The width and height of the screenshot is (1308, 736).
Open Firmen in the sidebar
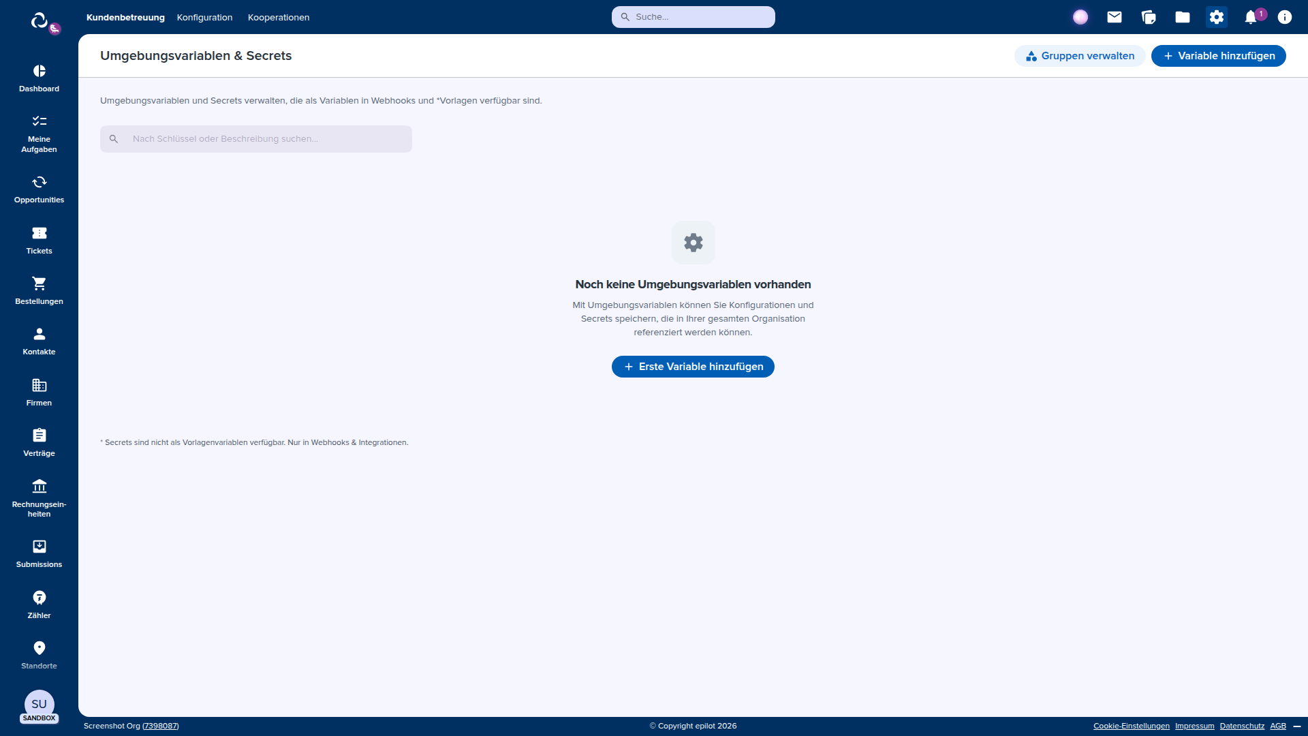tap(39, 393)
